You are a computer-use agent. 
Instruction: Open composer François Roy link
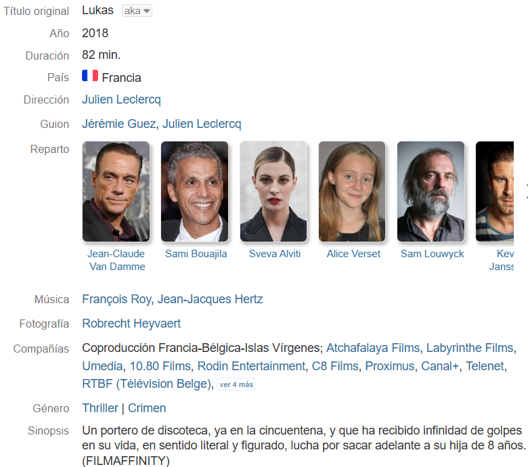pos(116,299)
